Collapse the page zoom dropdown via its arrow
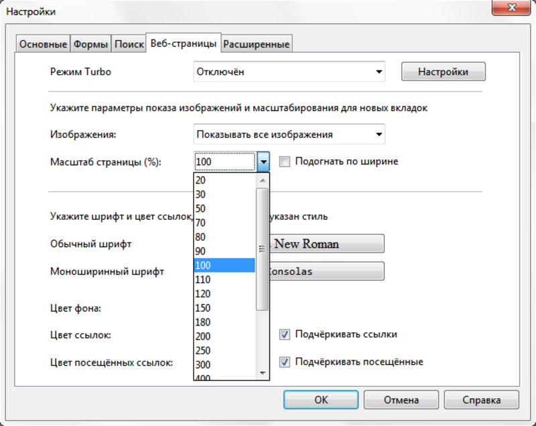 (263, 161)
